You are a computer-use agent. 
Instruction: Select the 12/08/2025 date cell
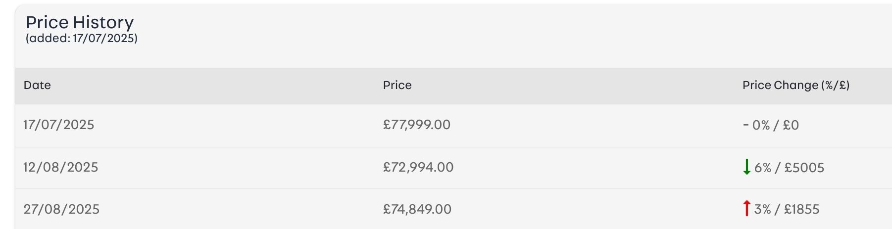pyautogui.click(x=60, y=167)
